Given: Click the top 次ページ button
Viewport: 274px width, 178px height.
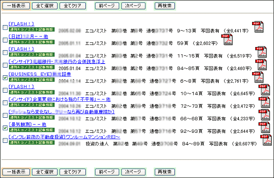Looking at the screenshot, I should (x=133, y=6).
